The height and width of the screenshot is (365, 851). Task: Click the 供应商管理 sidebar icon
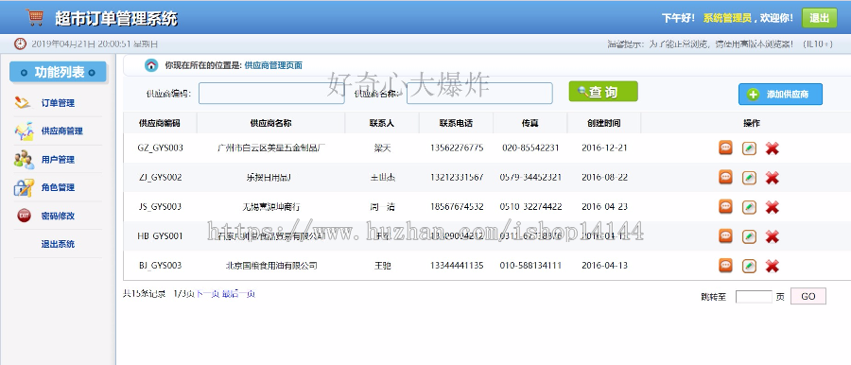pyautogui.click(x=24, y=130)
